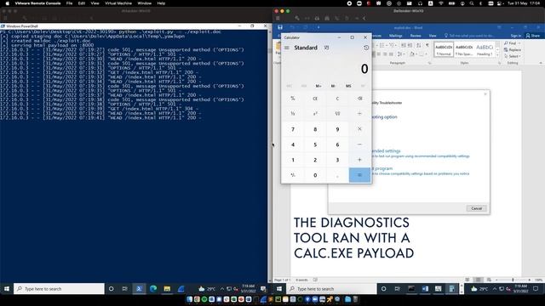Select the Heading 1 style in Word
545x306 pixels.
[x=485, y=49]
